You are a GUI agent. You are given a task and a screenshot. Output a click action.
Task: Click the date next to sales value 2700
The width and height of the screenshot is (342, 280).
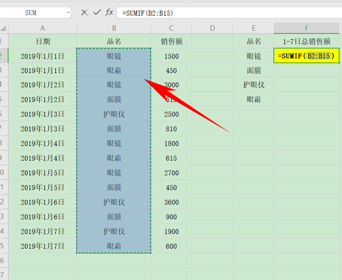[43, 173]
